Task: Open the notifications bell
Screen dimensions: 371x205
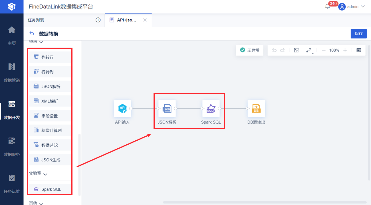Action: 328,7
